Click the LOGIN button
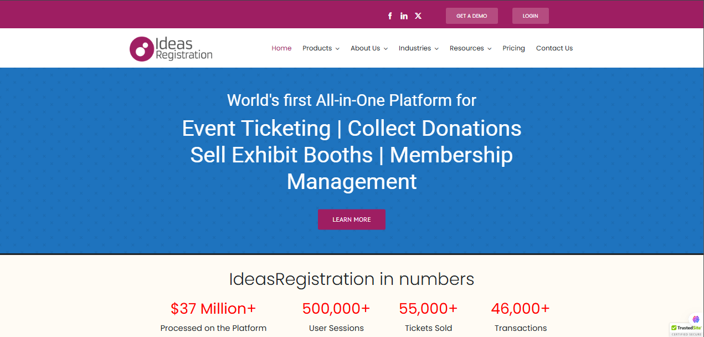The width and height of the screenshot is (704, 337). pos(531,16)
